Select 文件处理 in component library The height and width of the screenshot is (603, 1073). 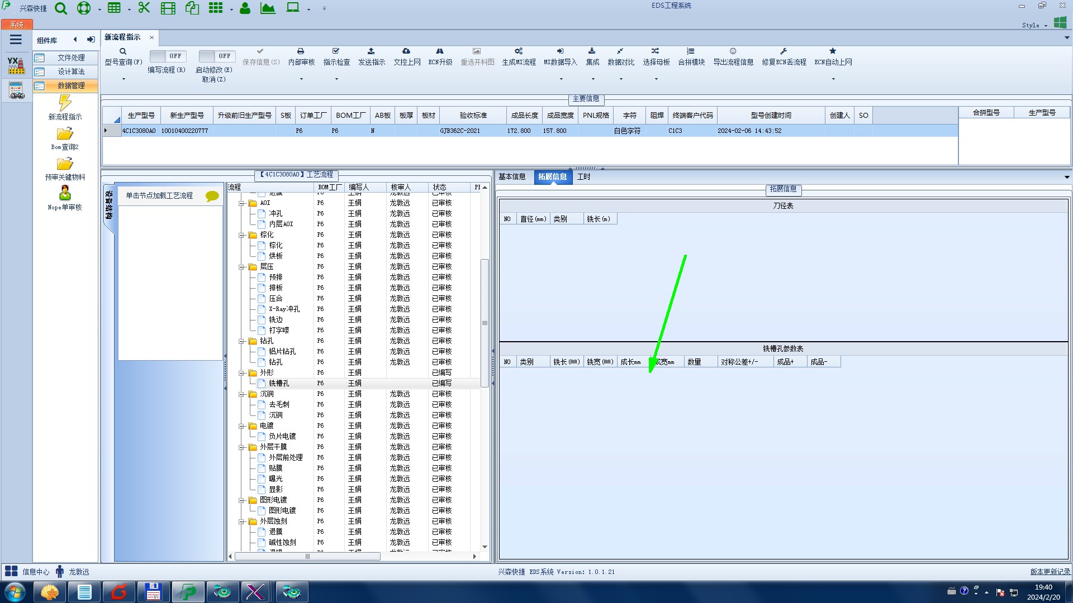click(x=65, y=58)
